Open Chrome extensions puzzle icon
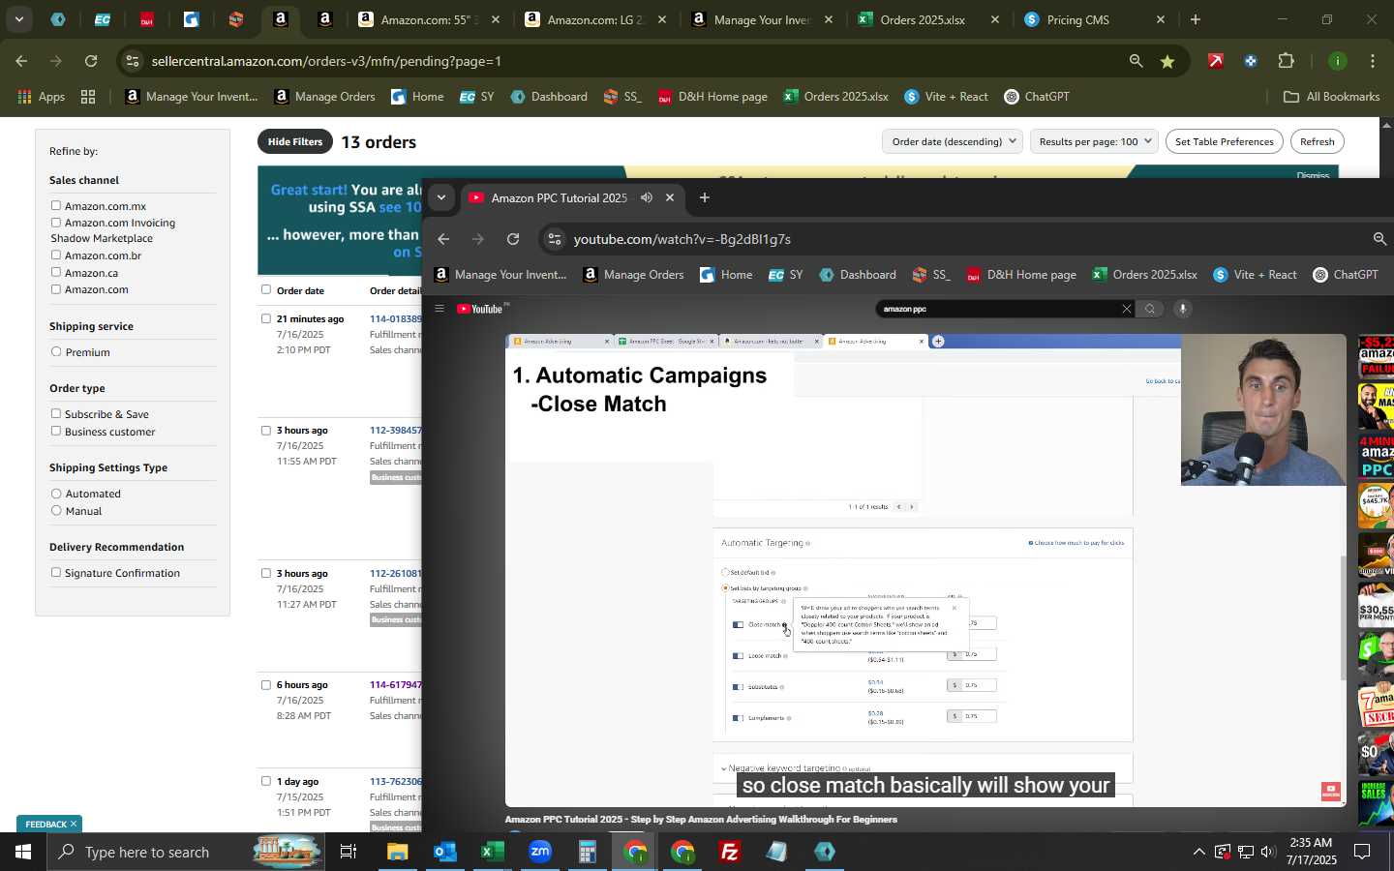This screenshot has width=1394, height=871. click(1286, 61)
